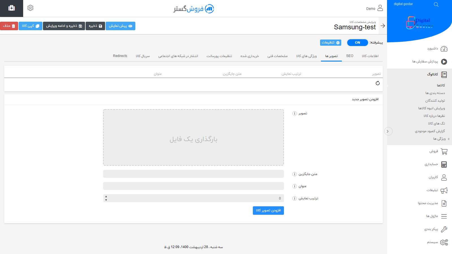
Task: Click the تبلیغات megaphone icon
Action: click(444, 190)
